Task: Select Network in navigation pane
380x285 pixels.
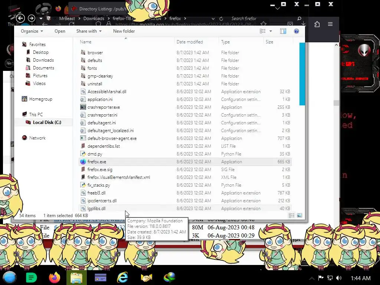Action: click(x=37, y=138)
